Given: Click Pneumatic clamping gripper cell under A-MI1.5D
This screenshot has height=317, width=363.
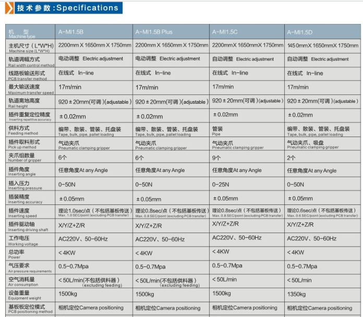Looking at the screenshot, I should (x=323, y=144).
